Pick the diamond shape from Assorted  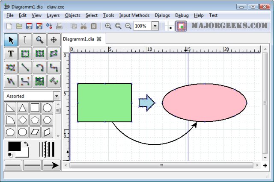pyautogui.click(x=22, y=120)
